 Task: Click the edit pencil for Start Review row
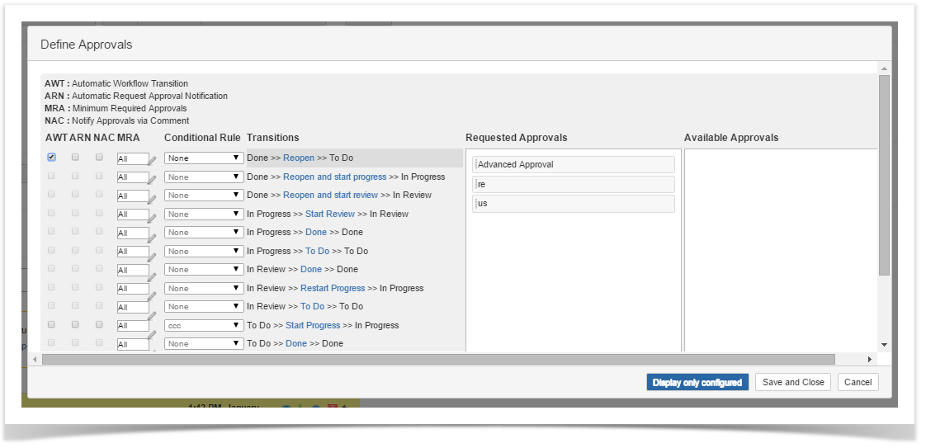(152, 217)
